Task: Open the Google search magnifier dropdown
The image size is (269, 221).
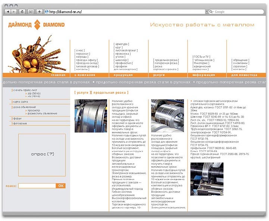Action: click(211, 12)
